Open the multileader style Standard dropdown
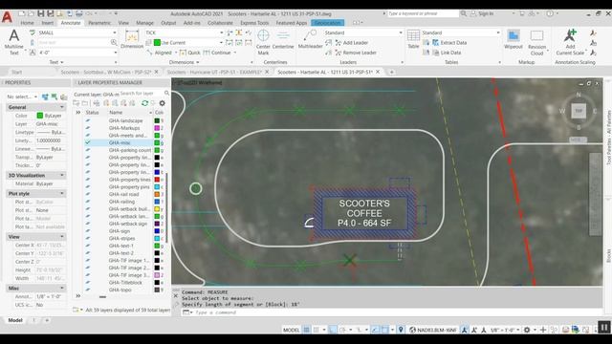The width and height of the screenshot is (612, 344). [401, 32]
